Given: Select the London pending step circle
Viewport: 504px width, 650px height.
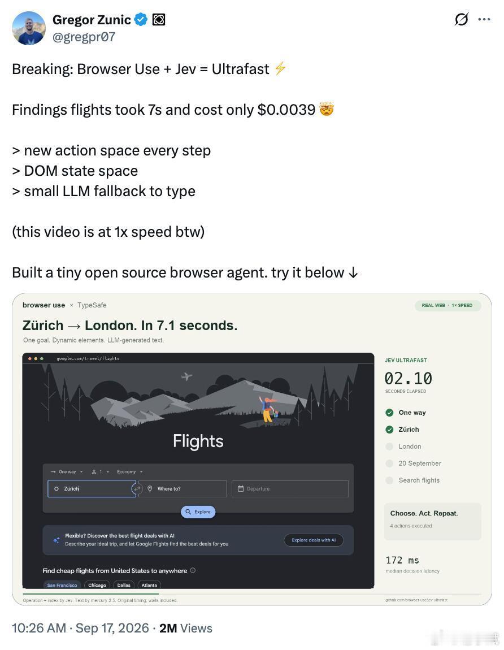Looking at the screenshot, I should pyautogui.click(x=389, y=447).
